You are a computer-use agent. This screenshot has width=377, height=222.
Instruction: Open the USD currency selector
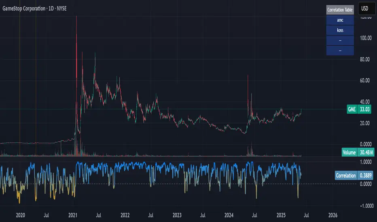366,8
